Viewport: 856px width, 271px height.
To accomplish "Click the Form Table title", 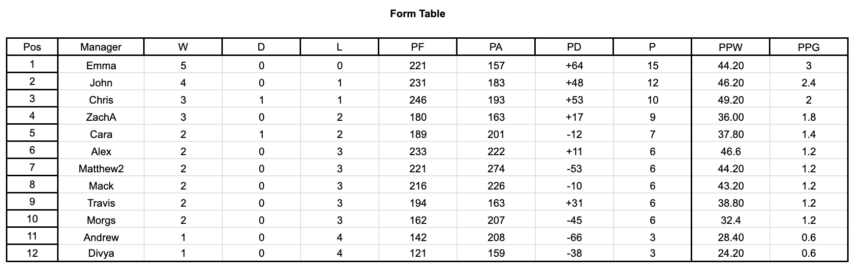I will (x=417, y=14).
